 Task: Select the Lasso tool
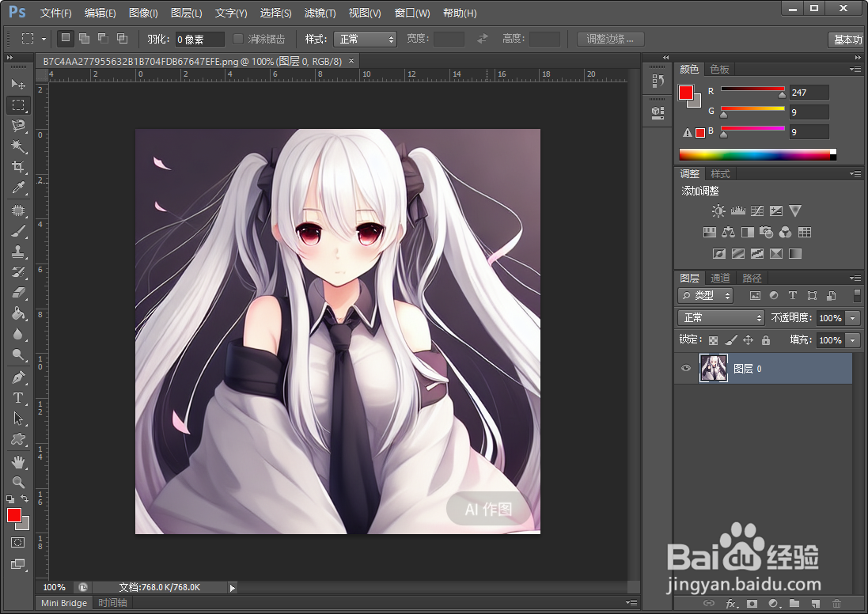18,126
